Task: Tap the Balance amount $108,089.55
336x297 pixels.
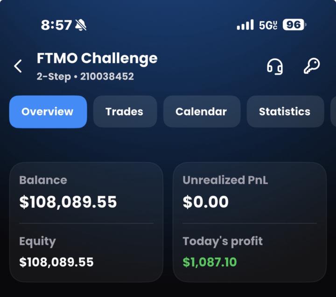Action: [x=68, y=202]
